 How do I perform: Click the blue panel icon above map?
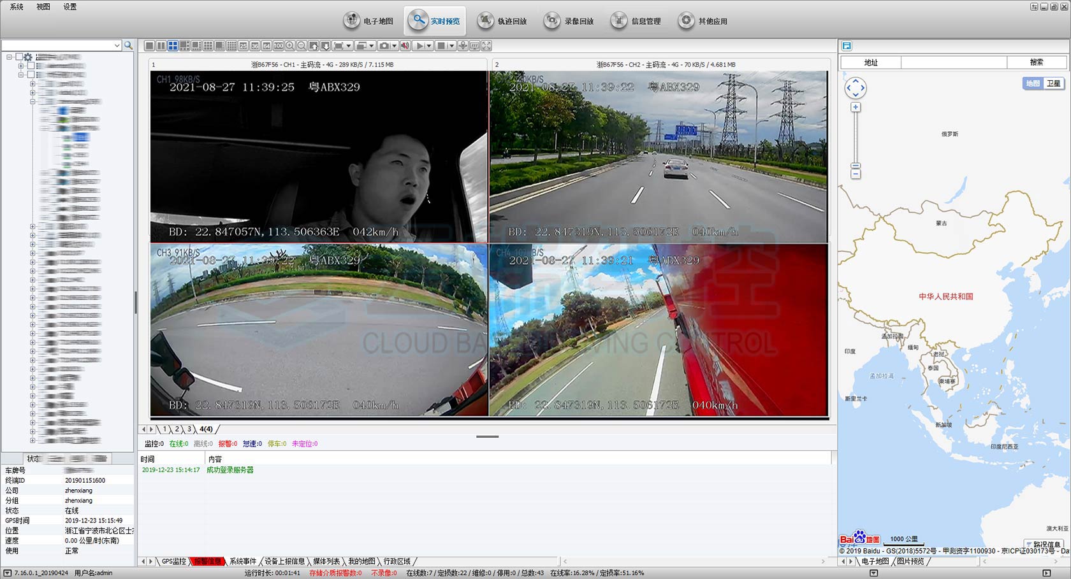point(847,46)
